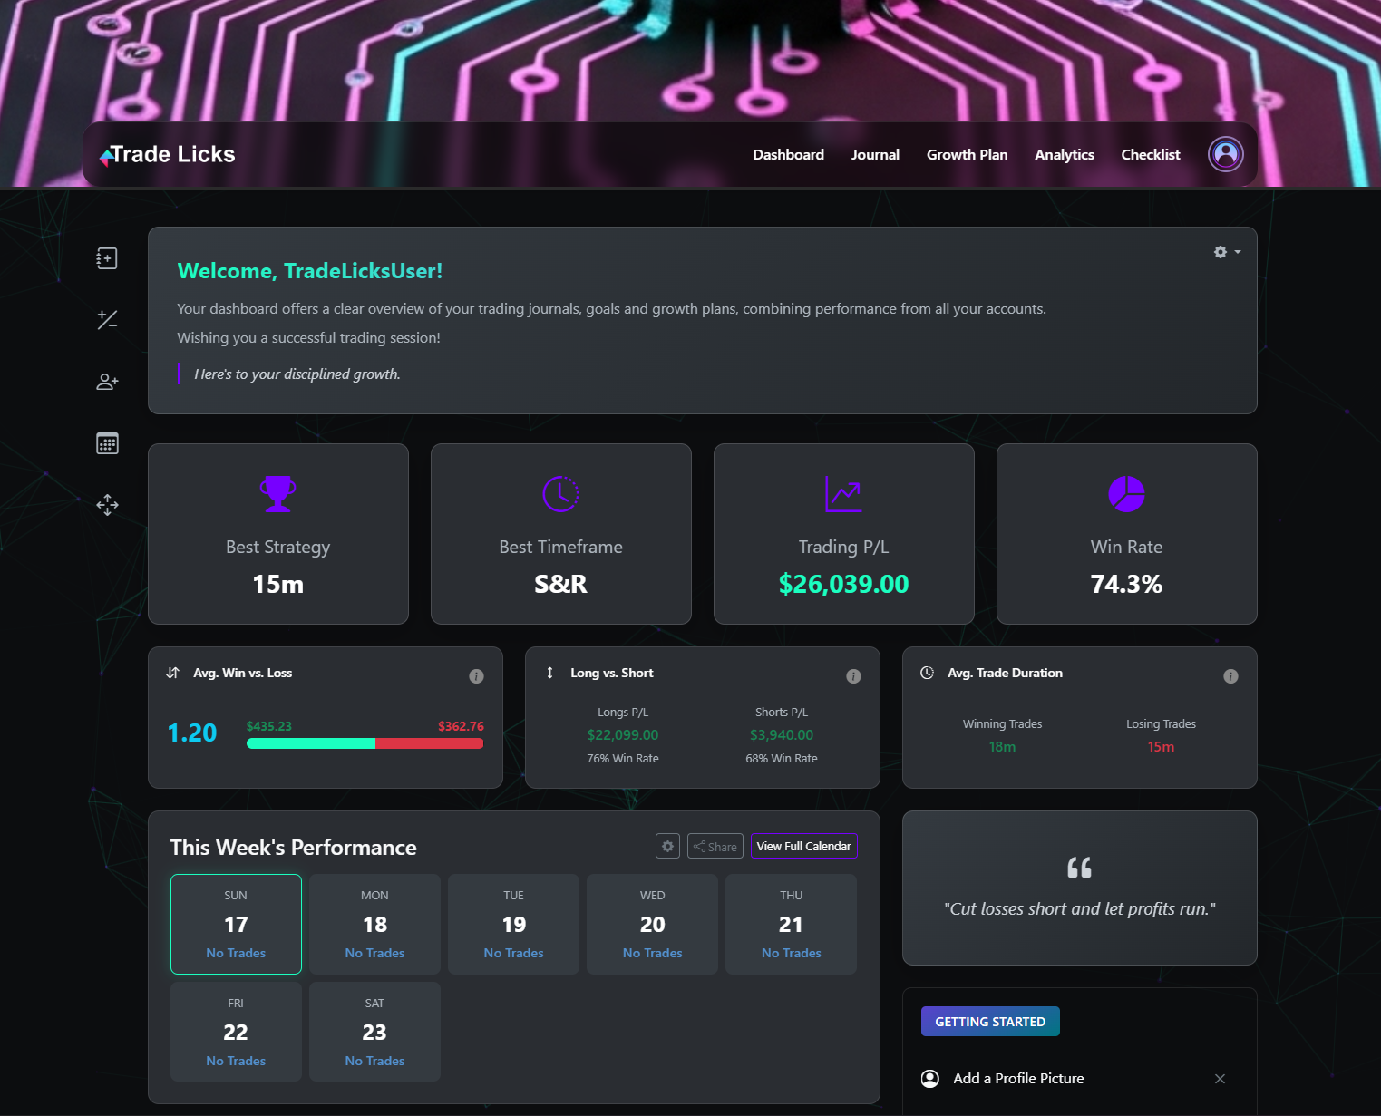Viewport: 1381px width, 1116px height.
Task: Click the View Full Calendar button
Action: pos(802,846)
